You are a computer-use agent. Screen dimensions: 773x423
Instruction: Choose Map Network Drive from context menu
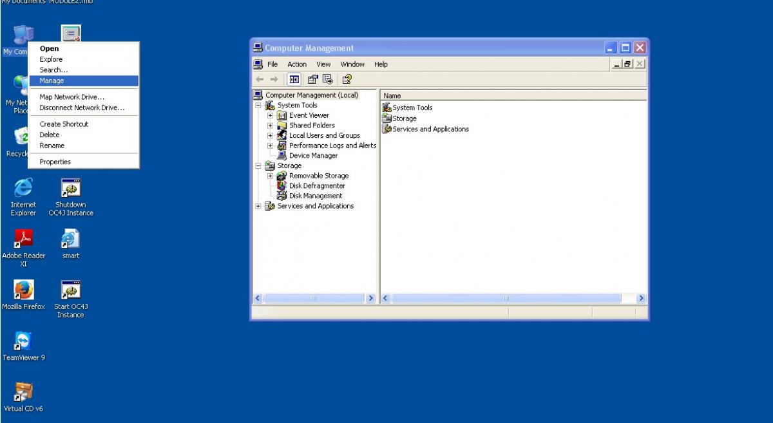pyautogui.click(x=72, y=97)
